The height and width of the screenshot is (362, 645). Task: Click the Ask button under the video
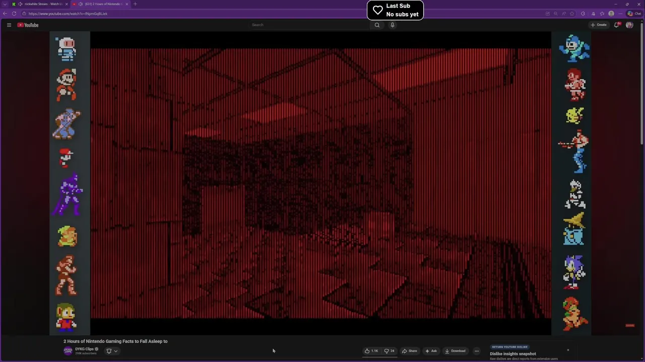coord(431,351)
